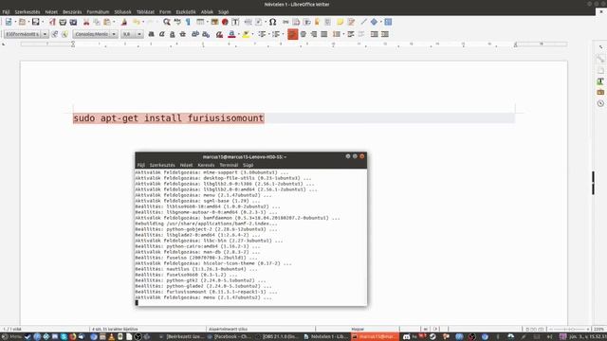Open the Fájl menu in Writer

coord(6,12)
